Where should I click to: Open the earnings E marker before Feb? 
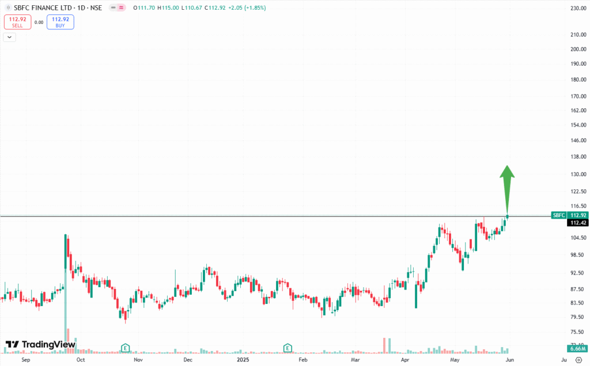tap(288, 348)
